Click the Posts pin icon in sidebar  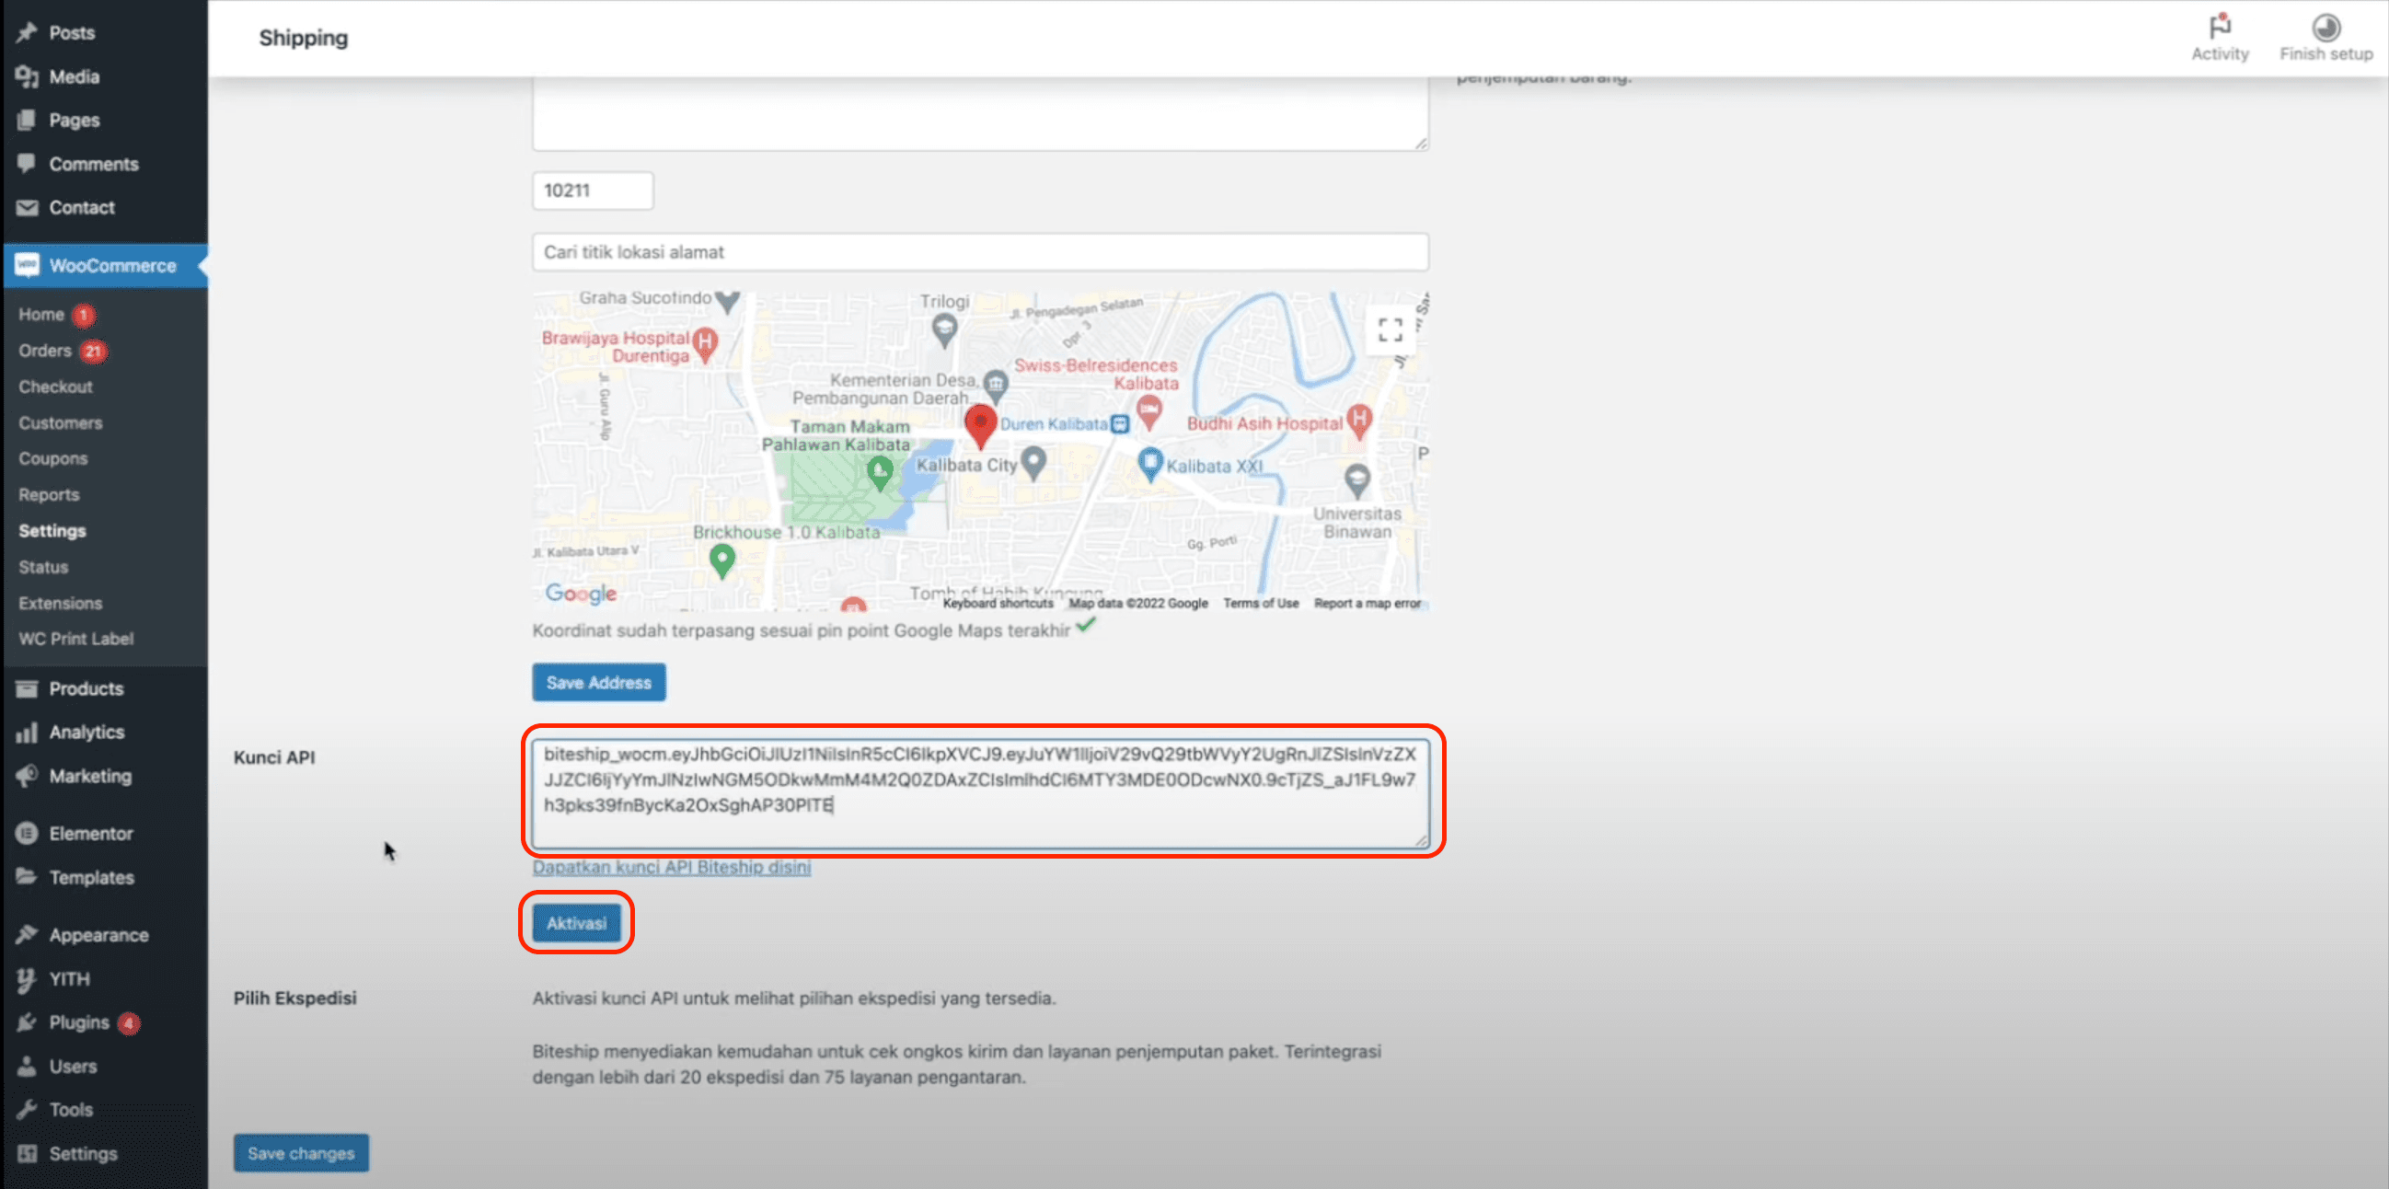tap(27, 32)
